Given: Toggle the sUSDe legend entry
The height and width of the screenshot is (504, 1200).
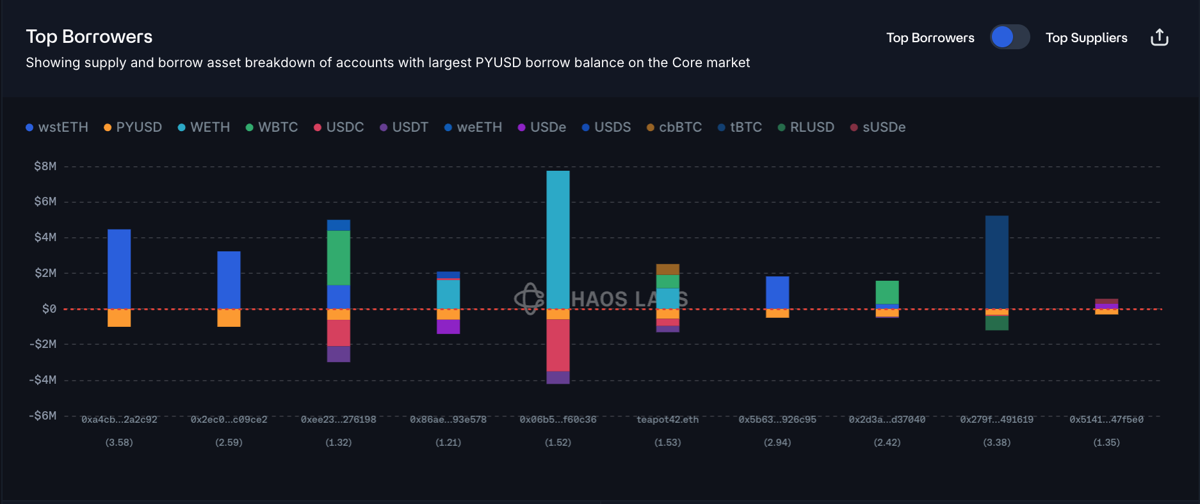Looking at the screenshot, I should 877,127.
